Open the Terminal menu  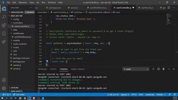click(52, 2)
